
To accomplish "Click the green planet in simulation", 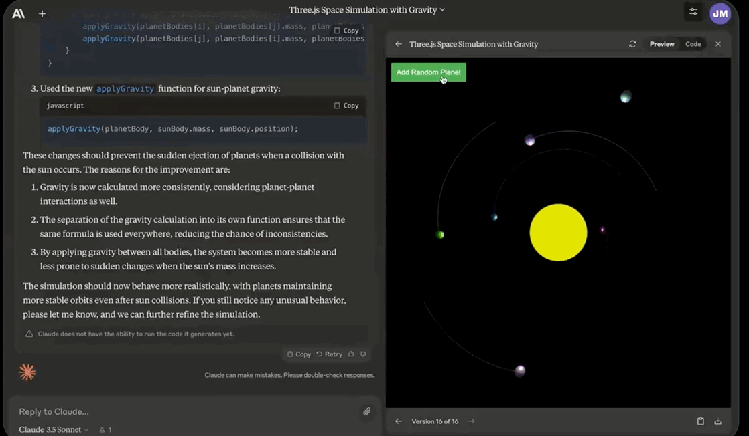I will [x=440, y=234].
